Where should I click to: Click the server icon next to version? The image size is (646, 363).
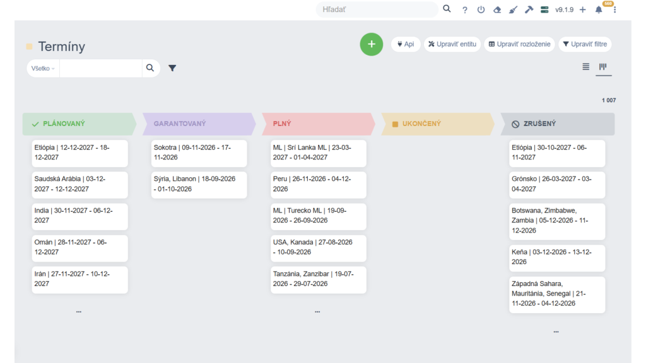[544, 10]
